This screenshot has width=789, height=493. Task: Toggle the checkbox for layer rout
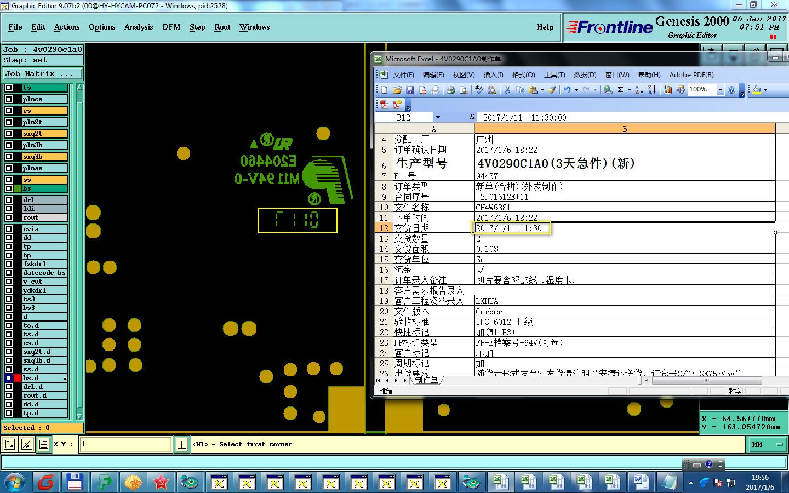tap(9, 217)
